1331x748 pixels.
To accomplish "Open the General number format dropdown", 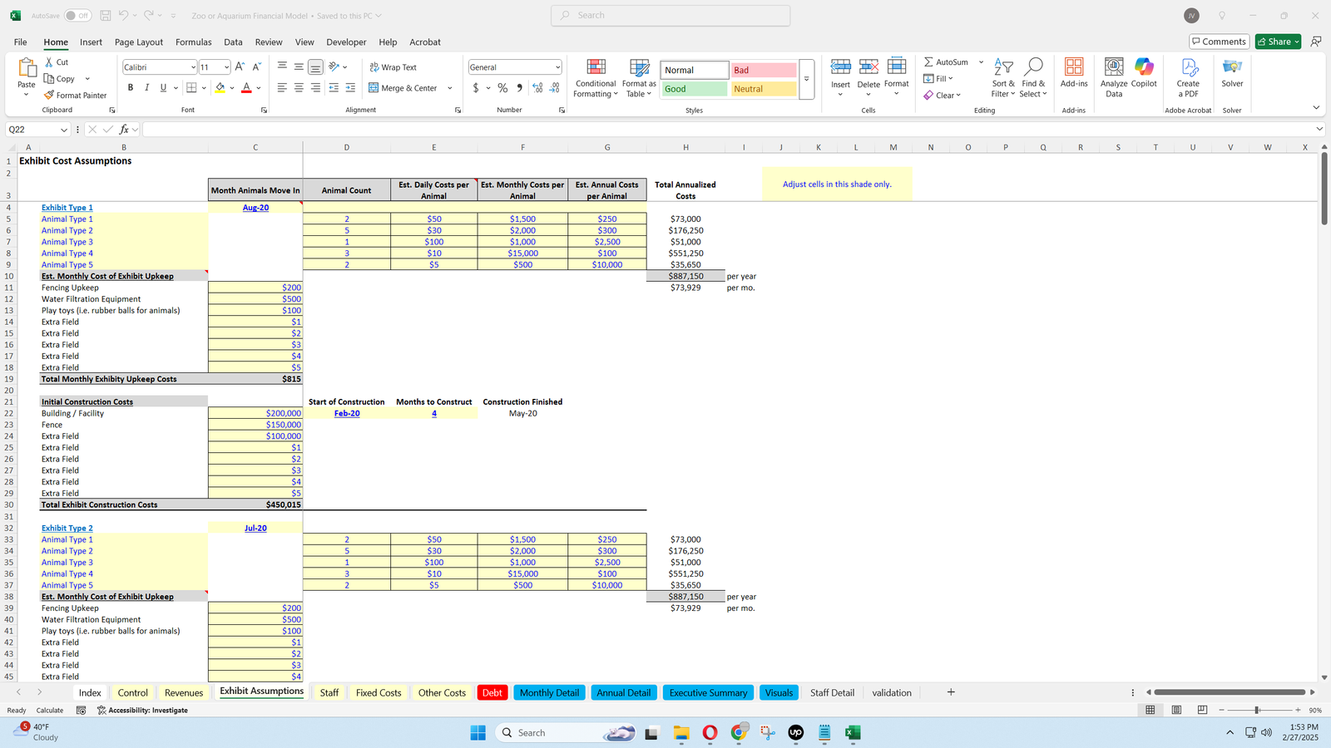I will (557, 67).
